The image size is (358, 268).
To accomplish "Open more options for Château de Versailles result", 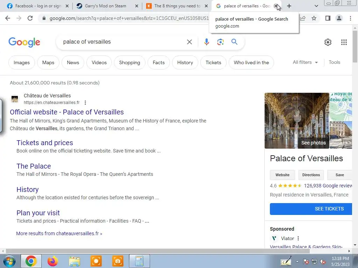I will pos(85,103).
